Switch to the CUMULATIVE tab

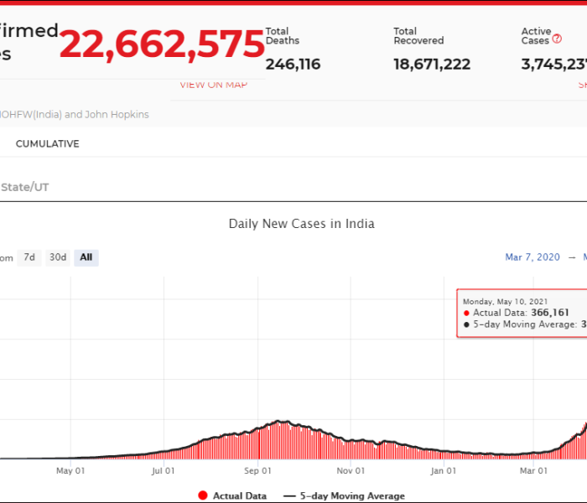pos(47,143)
